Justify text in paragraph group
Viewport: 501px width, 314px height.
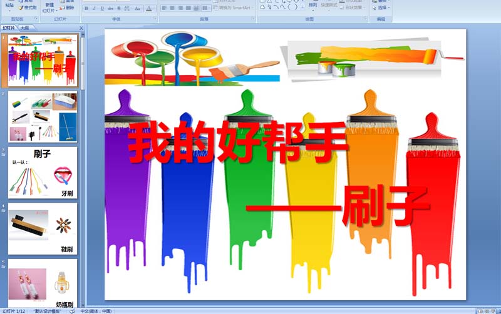tap(189, 8)
